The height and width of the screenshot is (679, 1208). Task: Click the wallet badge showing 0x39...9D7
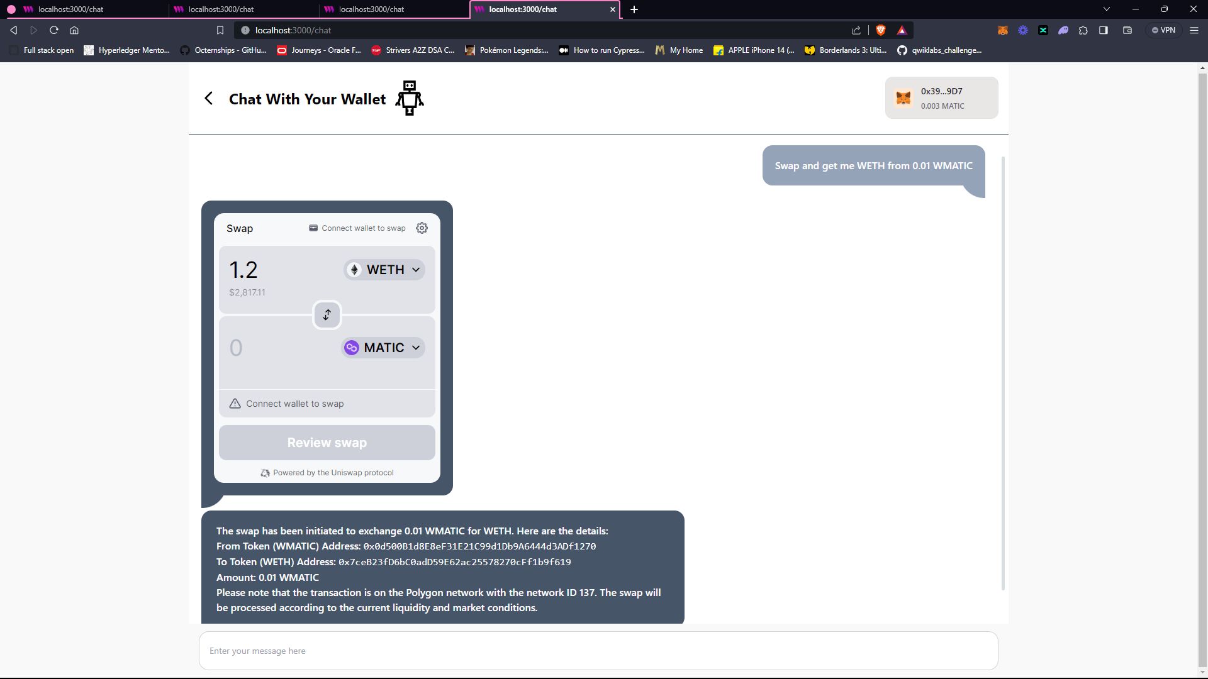[941, 98]
